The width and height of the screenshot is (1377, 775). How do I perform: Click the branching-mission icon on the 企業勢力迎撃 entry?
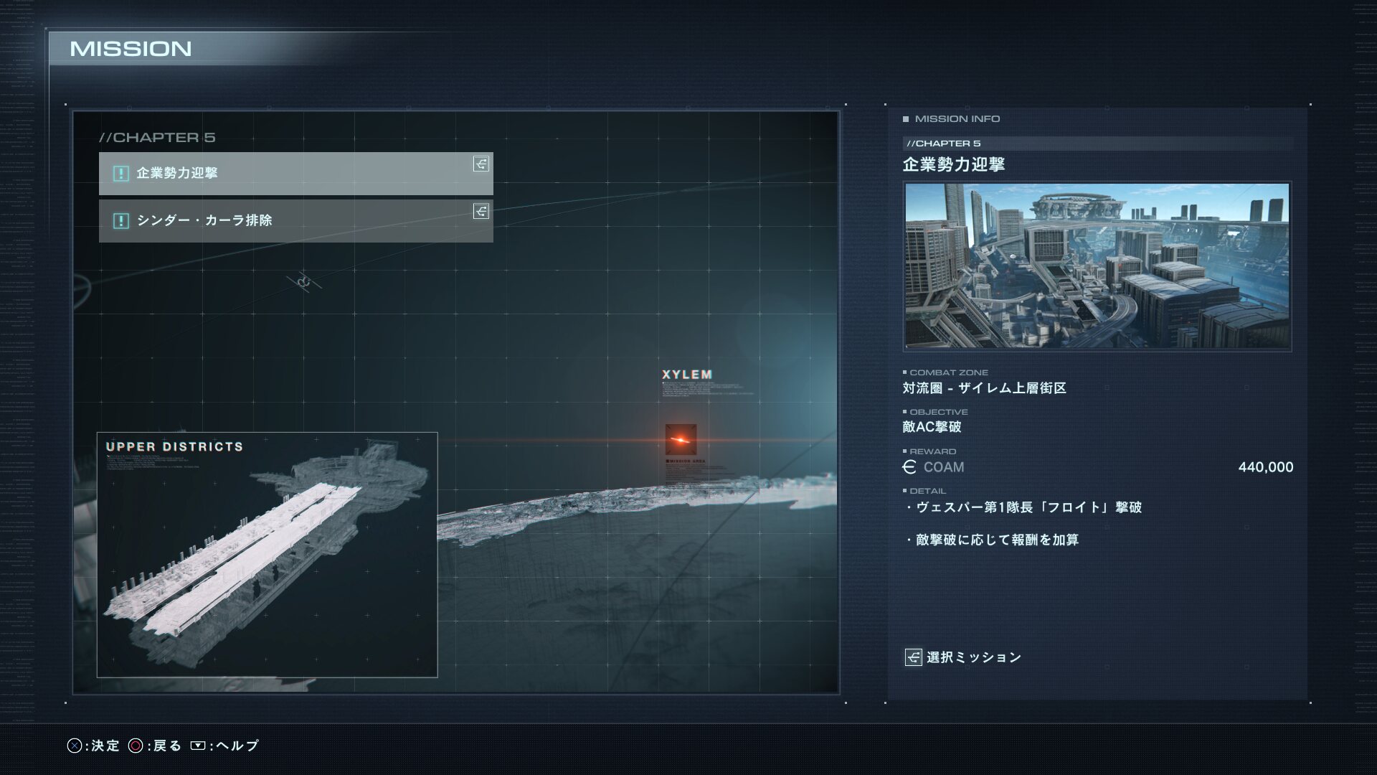[x=481, y=164]
